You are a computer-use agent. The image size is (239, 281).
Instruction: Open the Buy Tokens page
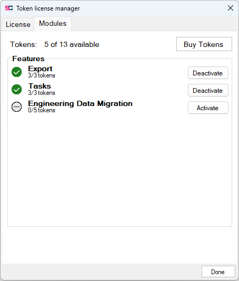click(204, 44)
